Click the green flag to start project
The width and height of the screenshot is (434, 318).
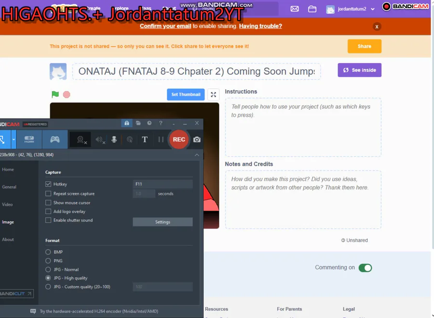(55, 94)
